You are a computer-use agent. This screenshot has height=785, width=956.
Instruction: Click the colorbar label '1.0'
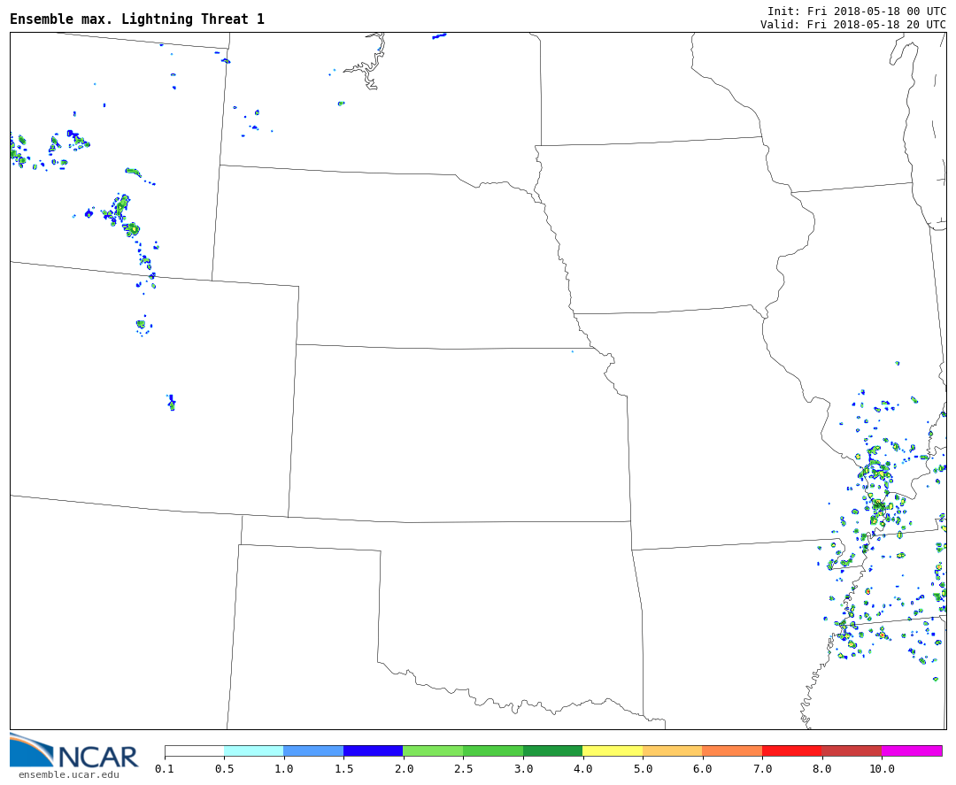coord(284,769)
